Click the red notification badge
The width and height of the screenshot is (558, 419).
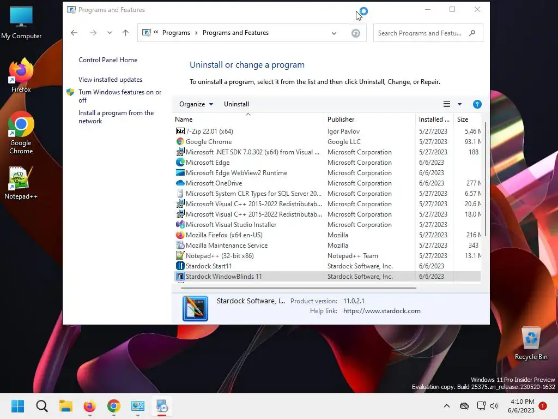543,406
